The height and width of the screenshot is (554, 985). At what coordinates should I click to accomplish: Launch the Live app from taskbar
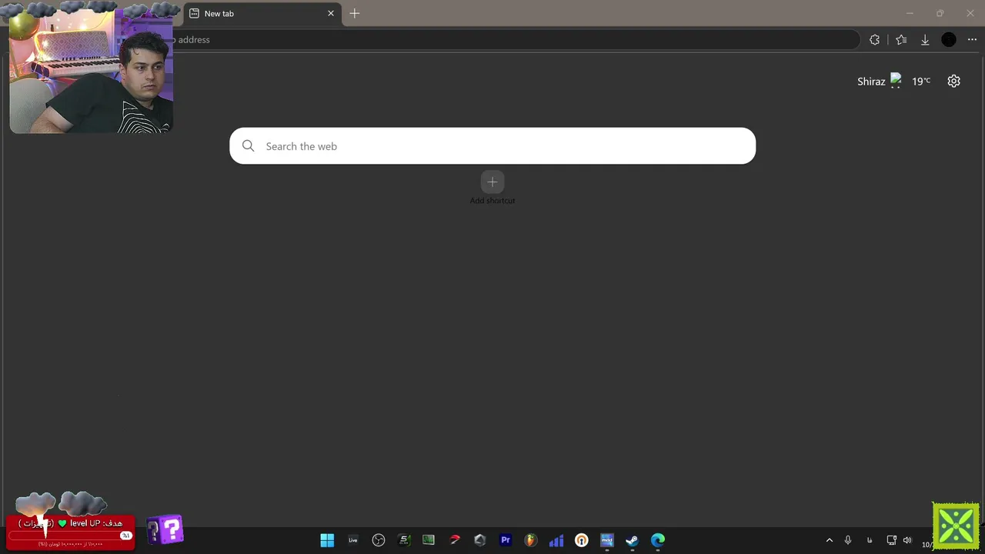point(353,540)
